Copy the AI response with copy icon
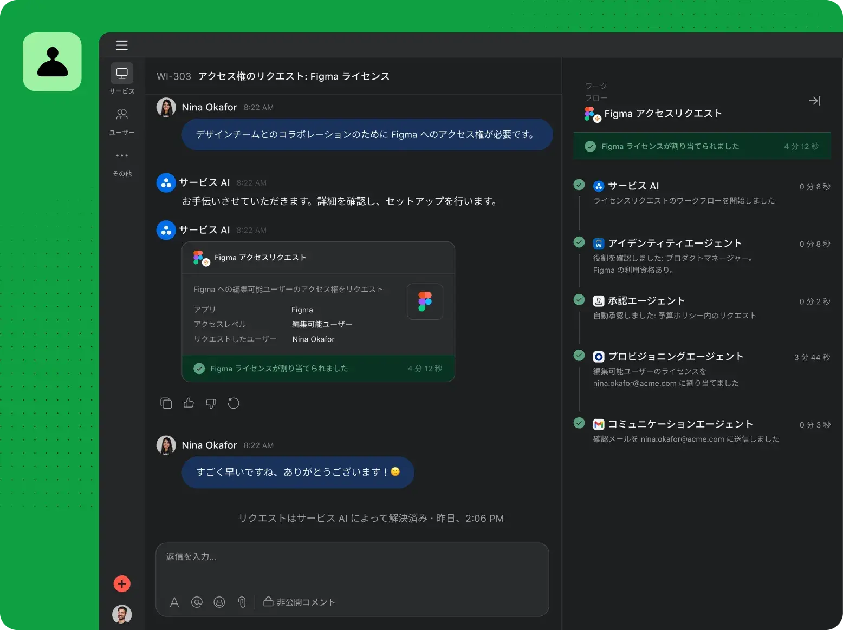This screenshot has width=843, height=630. [166, 403]
